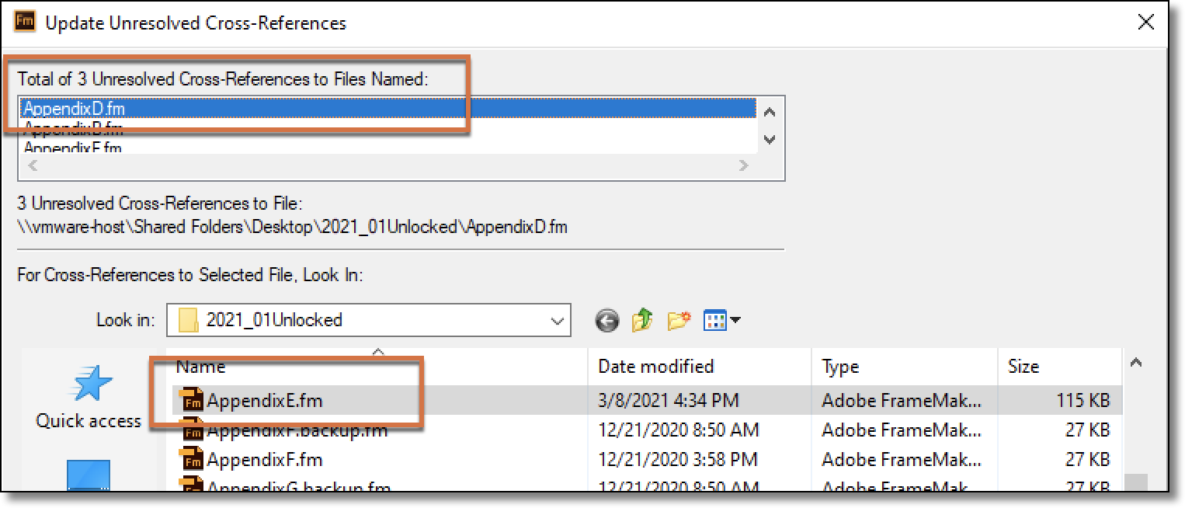
Task: Click the left arrow of the horizontal scrollbar
Action: pos(33,165)
